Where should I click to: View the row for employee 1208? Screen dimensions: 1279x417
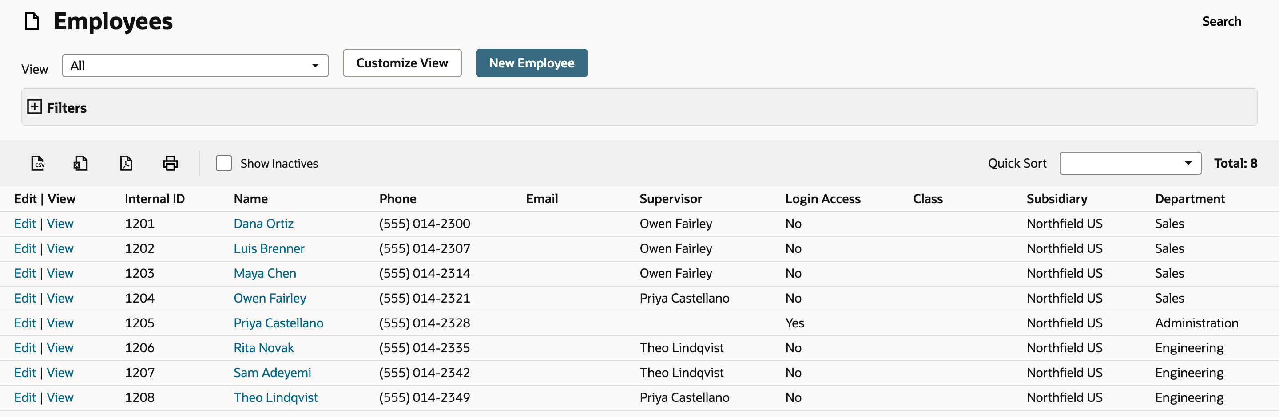click(x=60, y=397)
